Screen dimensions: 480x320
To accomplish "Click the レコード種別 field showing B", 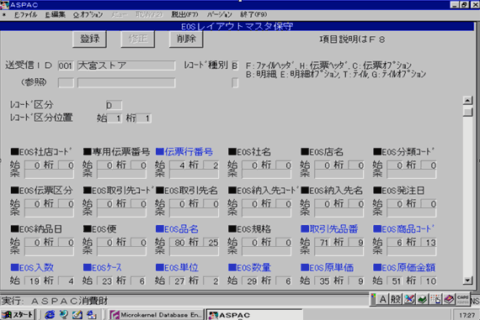I will [235, 66].
